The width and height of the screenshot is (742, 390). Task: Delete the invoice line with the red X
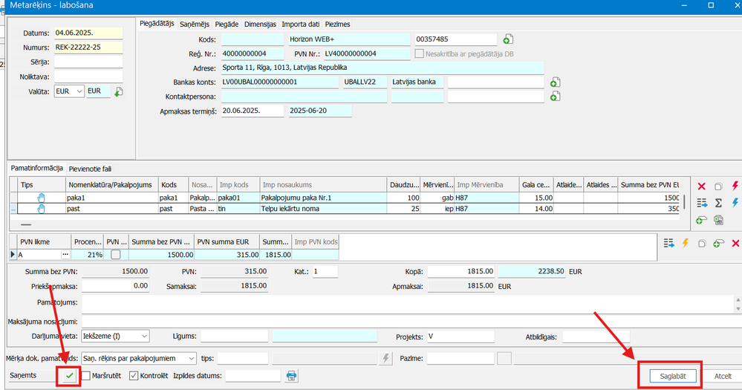(701, 186)
